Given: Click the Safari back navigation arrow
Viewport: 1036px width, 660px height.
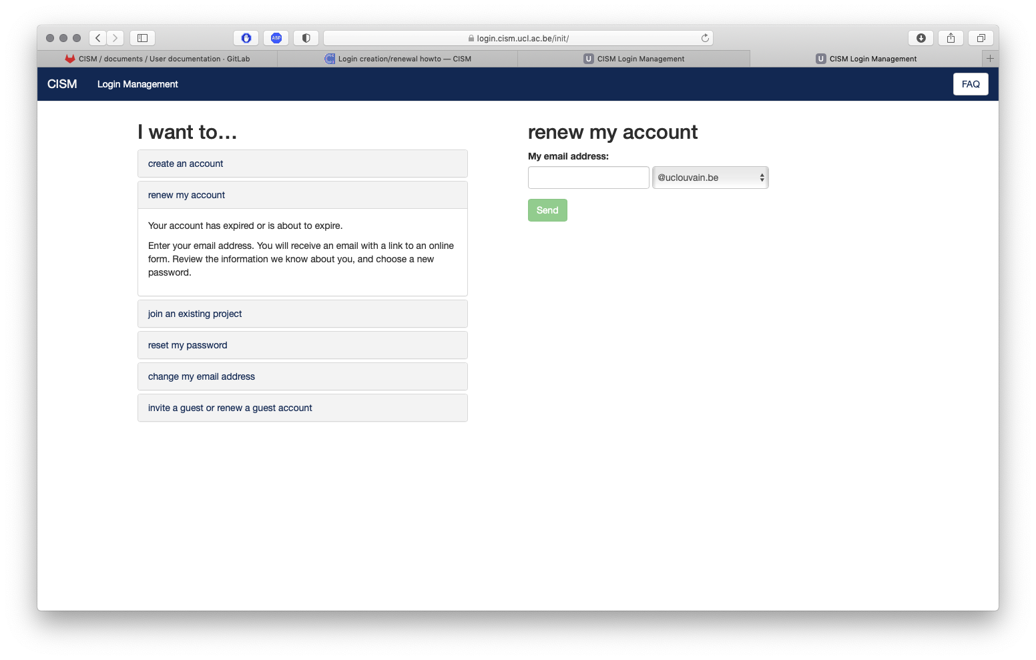Looking at the screenshot, I should click(98, 38).
